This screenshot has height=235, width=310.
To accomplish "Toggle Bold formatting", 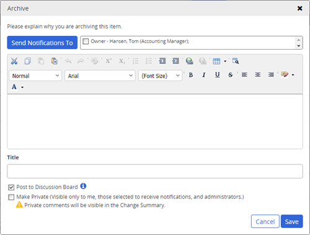I will pos(191,75).
